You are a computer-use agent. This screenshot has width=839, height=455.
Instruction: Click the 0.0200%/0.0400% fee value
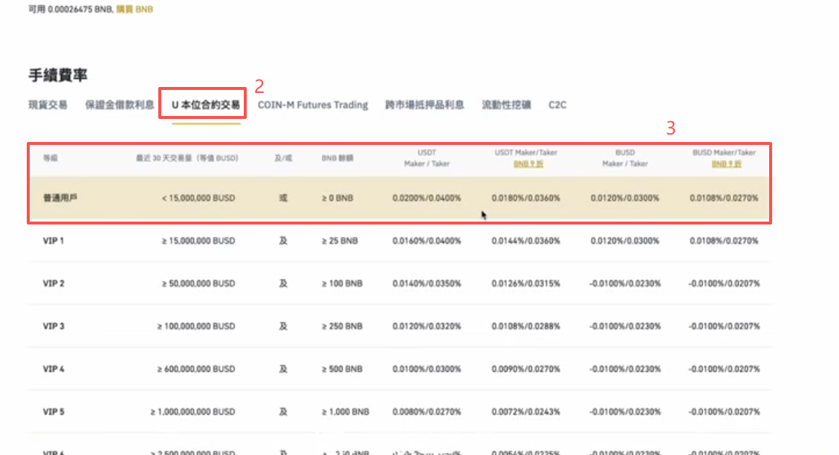pyautogui.click(x=427, y=198)
